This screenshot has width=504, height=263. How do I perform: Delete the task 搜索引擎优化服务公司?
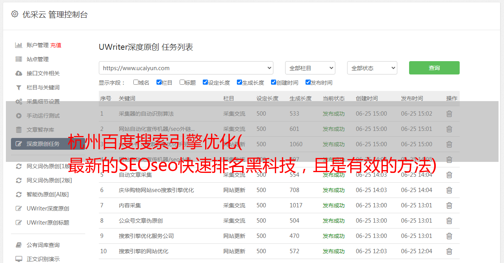(x=449, y=236)
